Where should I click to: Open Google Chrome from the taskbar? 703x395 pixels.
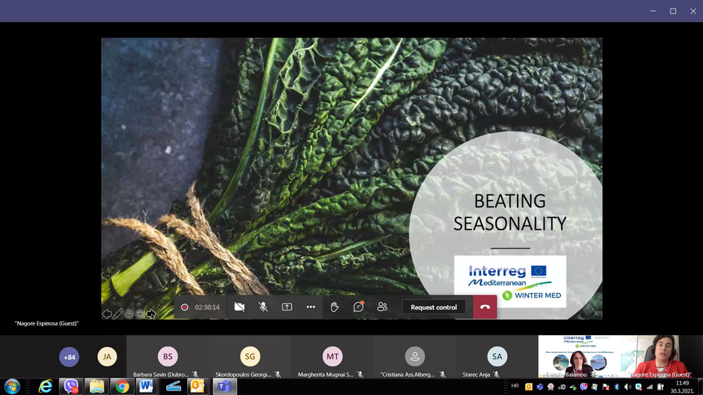(x=121, y=386)
